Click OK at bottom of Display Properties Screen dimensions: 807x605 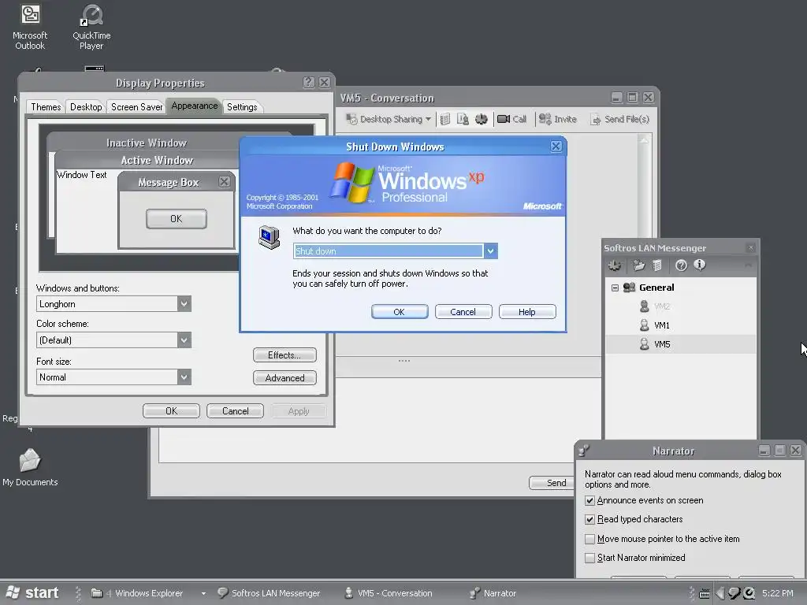[171, 411]
